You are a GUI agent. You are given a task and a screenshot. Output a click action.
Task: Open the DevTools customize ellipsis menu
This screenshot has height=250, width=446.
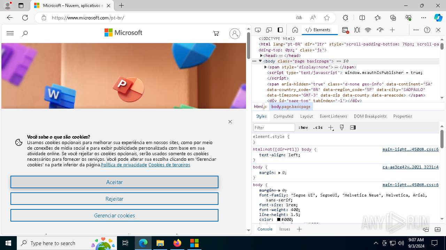(x=416, y=30)
